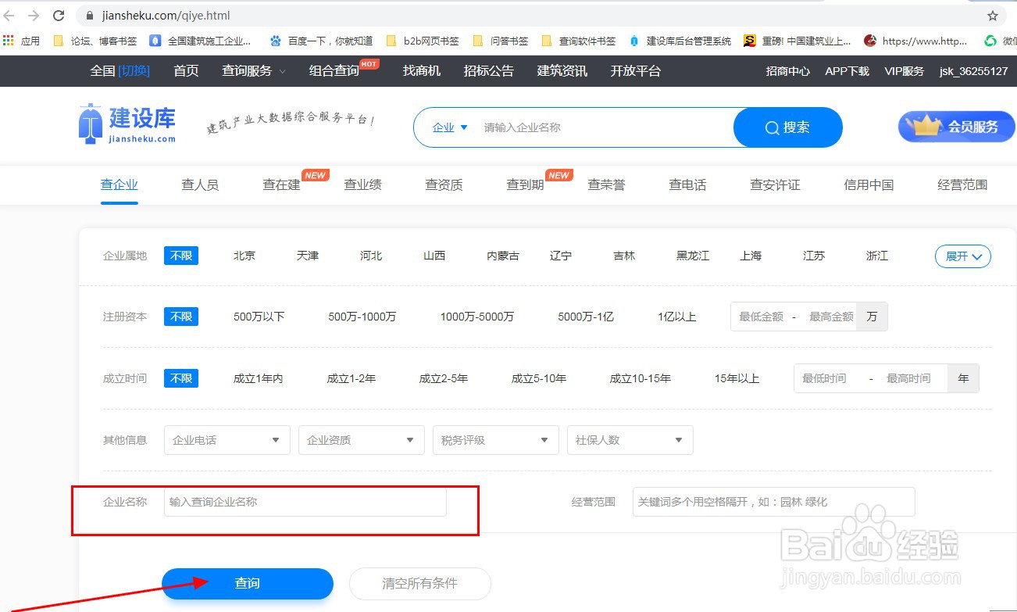Open the jsk_36255127 account link

[973, 71]
